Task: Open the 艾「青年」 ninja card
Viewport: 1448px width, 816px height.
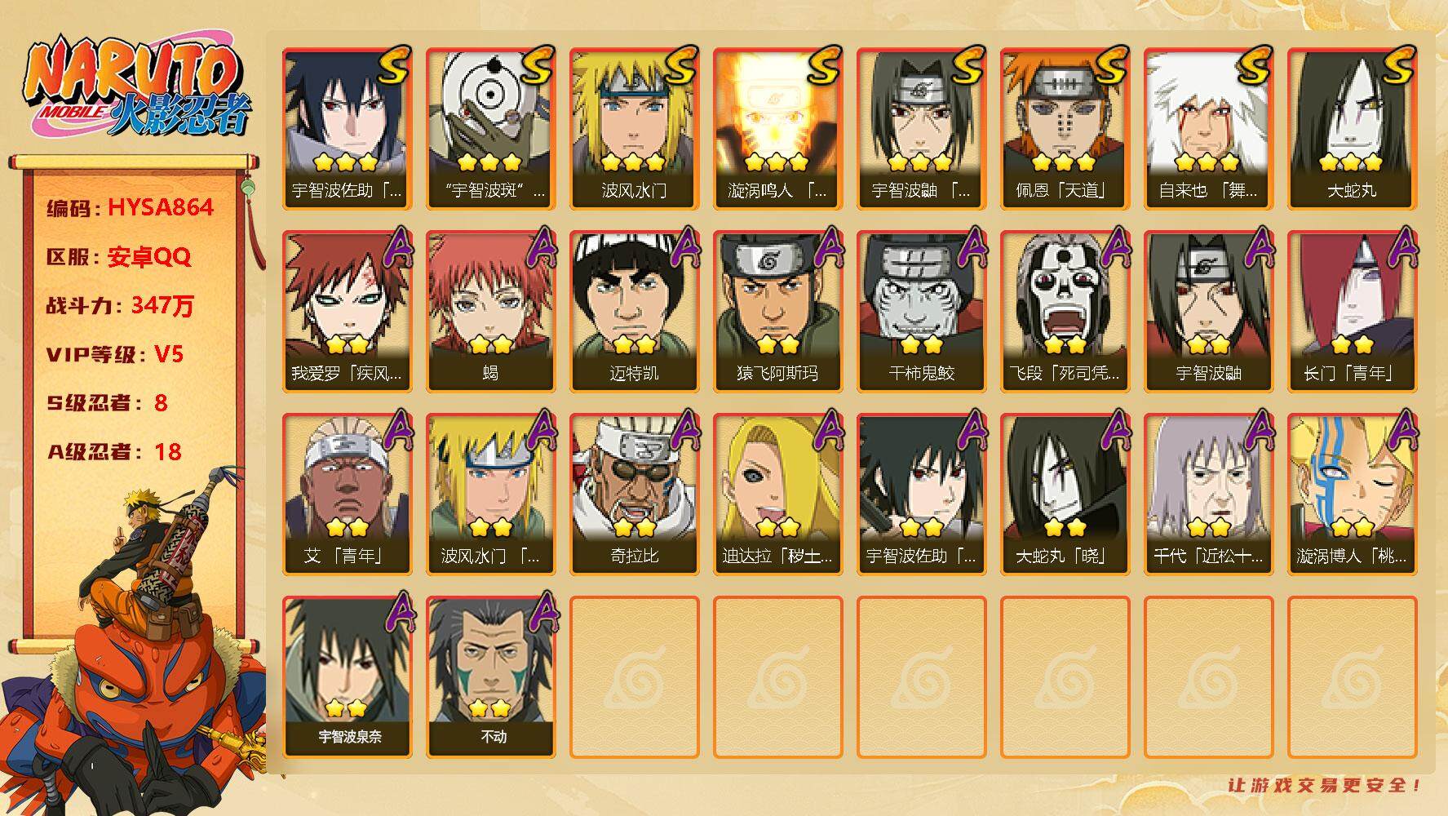Action: 347,494
